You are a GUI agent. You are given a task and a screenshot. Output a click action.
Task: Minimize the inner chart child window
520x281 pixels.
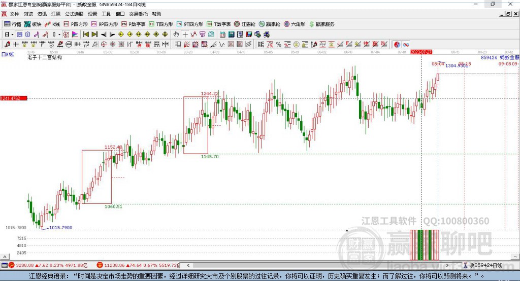click(x=502, y=14)
